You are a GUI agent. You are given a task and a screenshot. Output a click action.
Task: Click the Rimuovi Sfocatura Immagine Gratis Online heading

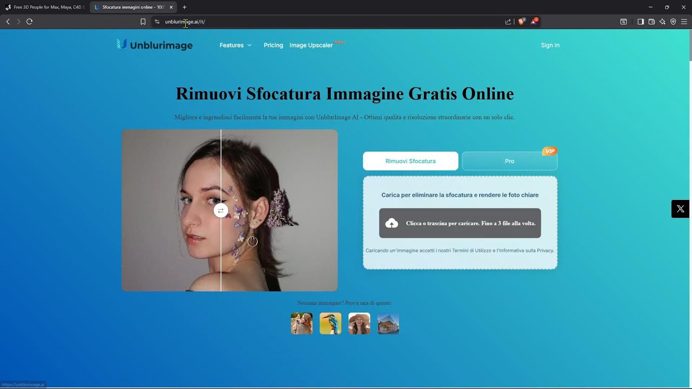(x=344, y=93)
